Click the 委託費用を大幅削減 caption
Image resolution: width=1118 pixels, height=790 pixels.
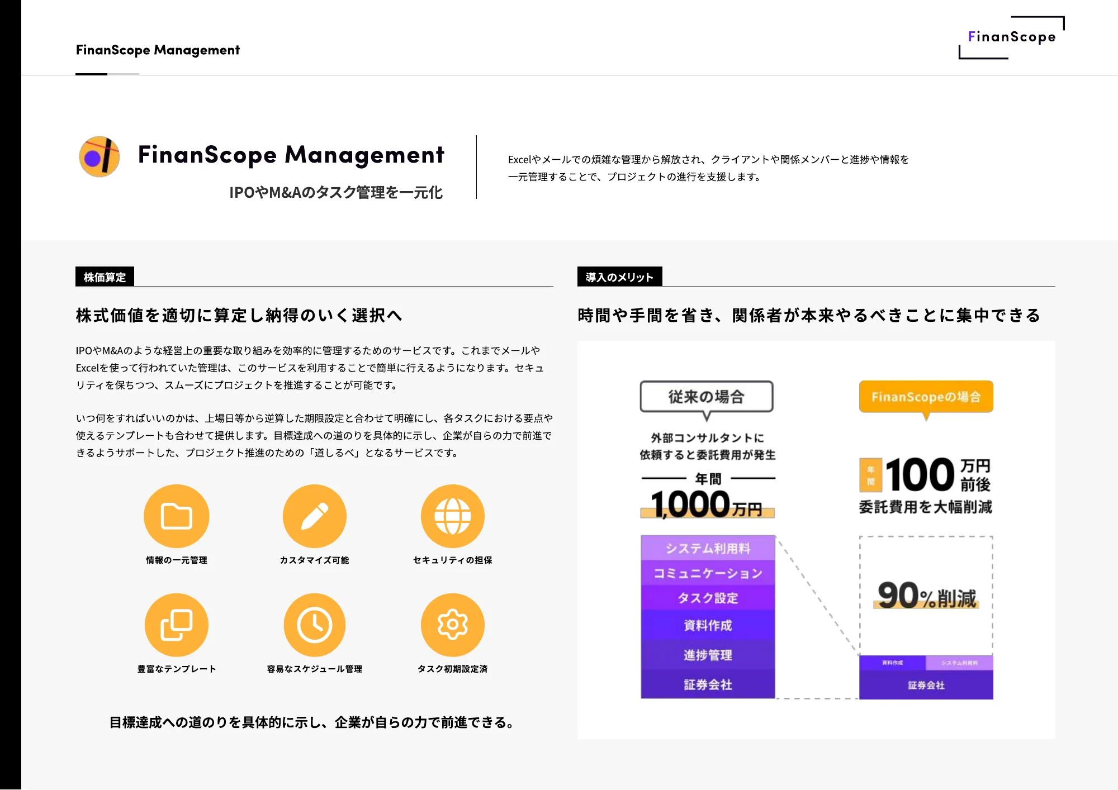926,507
